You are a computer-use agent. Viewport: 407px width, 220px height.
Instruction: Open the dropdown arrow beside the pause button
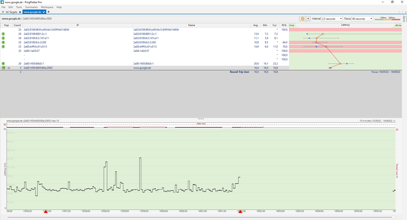pos(308,19)
